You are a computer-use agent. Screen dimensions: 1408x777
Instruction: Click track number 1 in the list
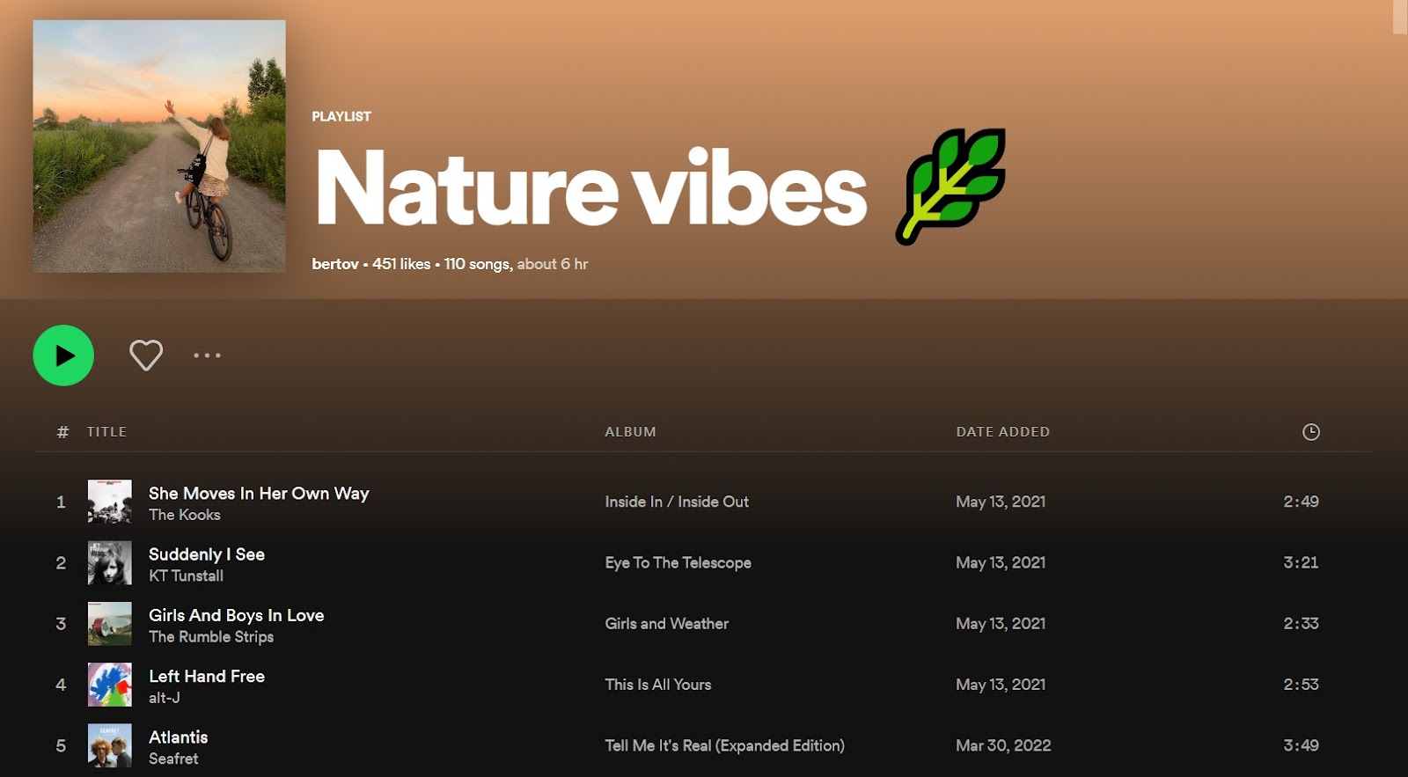click(61, 502)
